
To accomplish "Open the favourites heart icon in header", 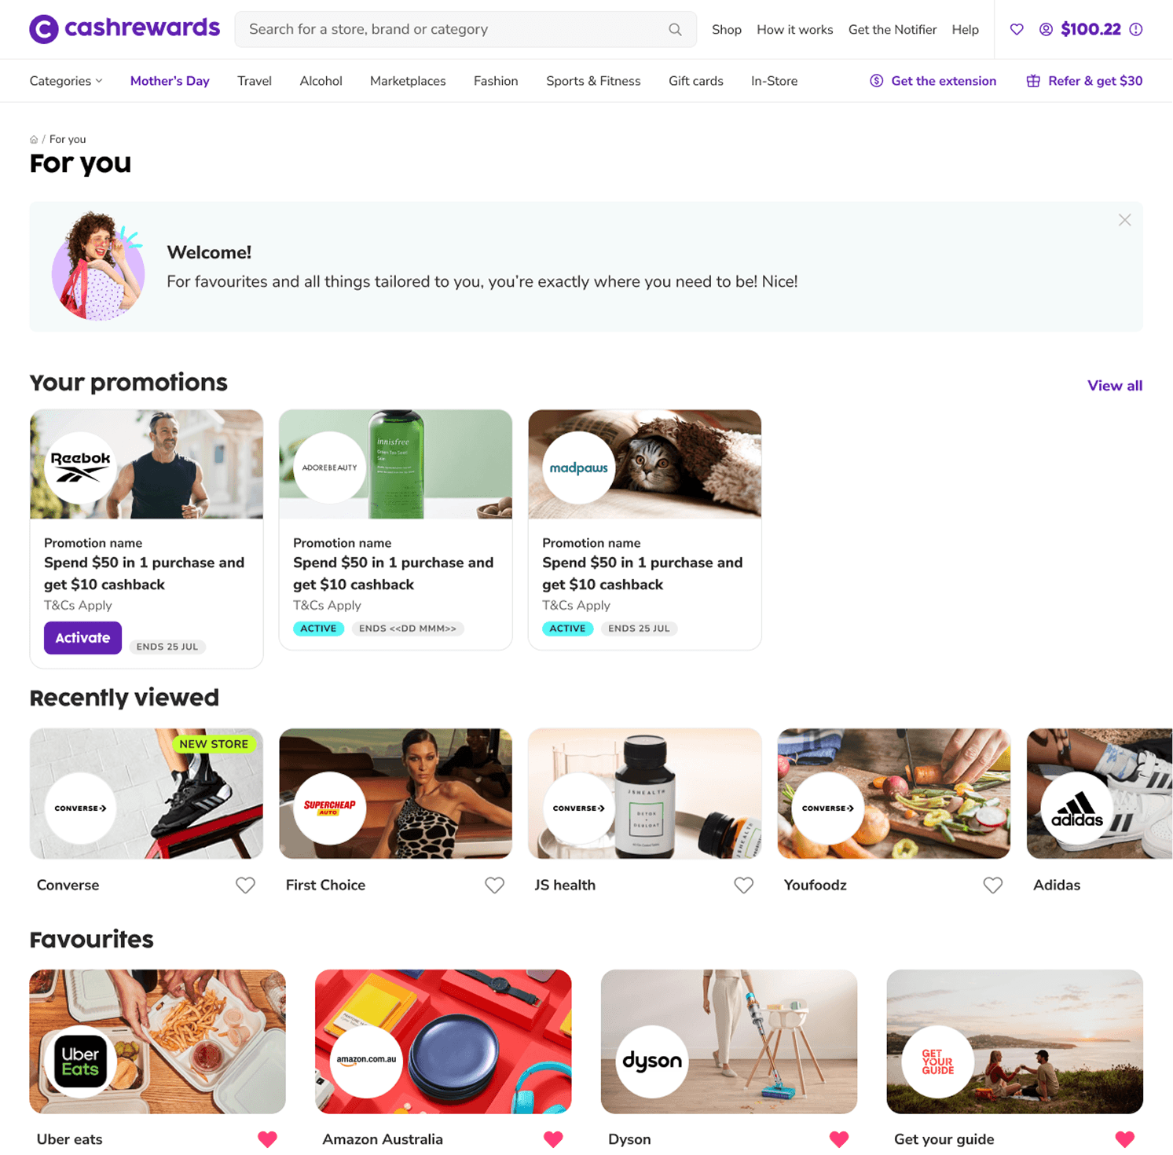I will (1017, 29).
